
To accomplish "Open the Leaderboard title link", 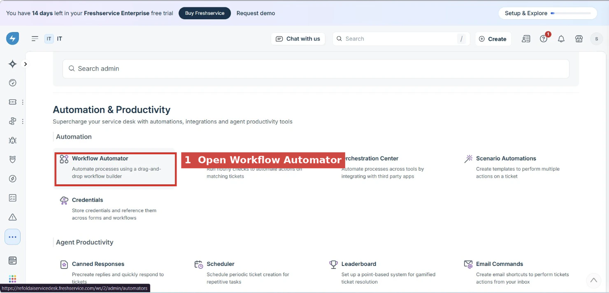I will point(358,264).
